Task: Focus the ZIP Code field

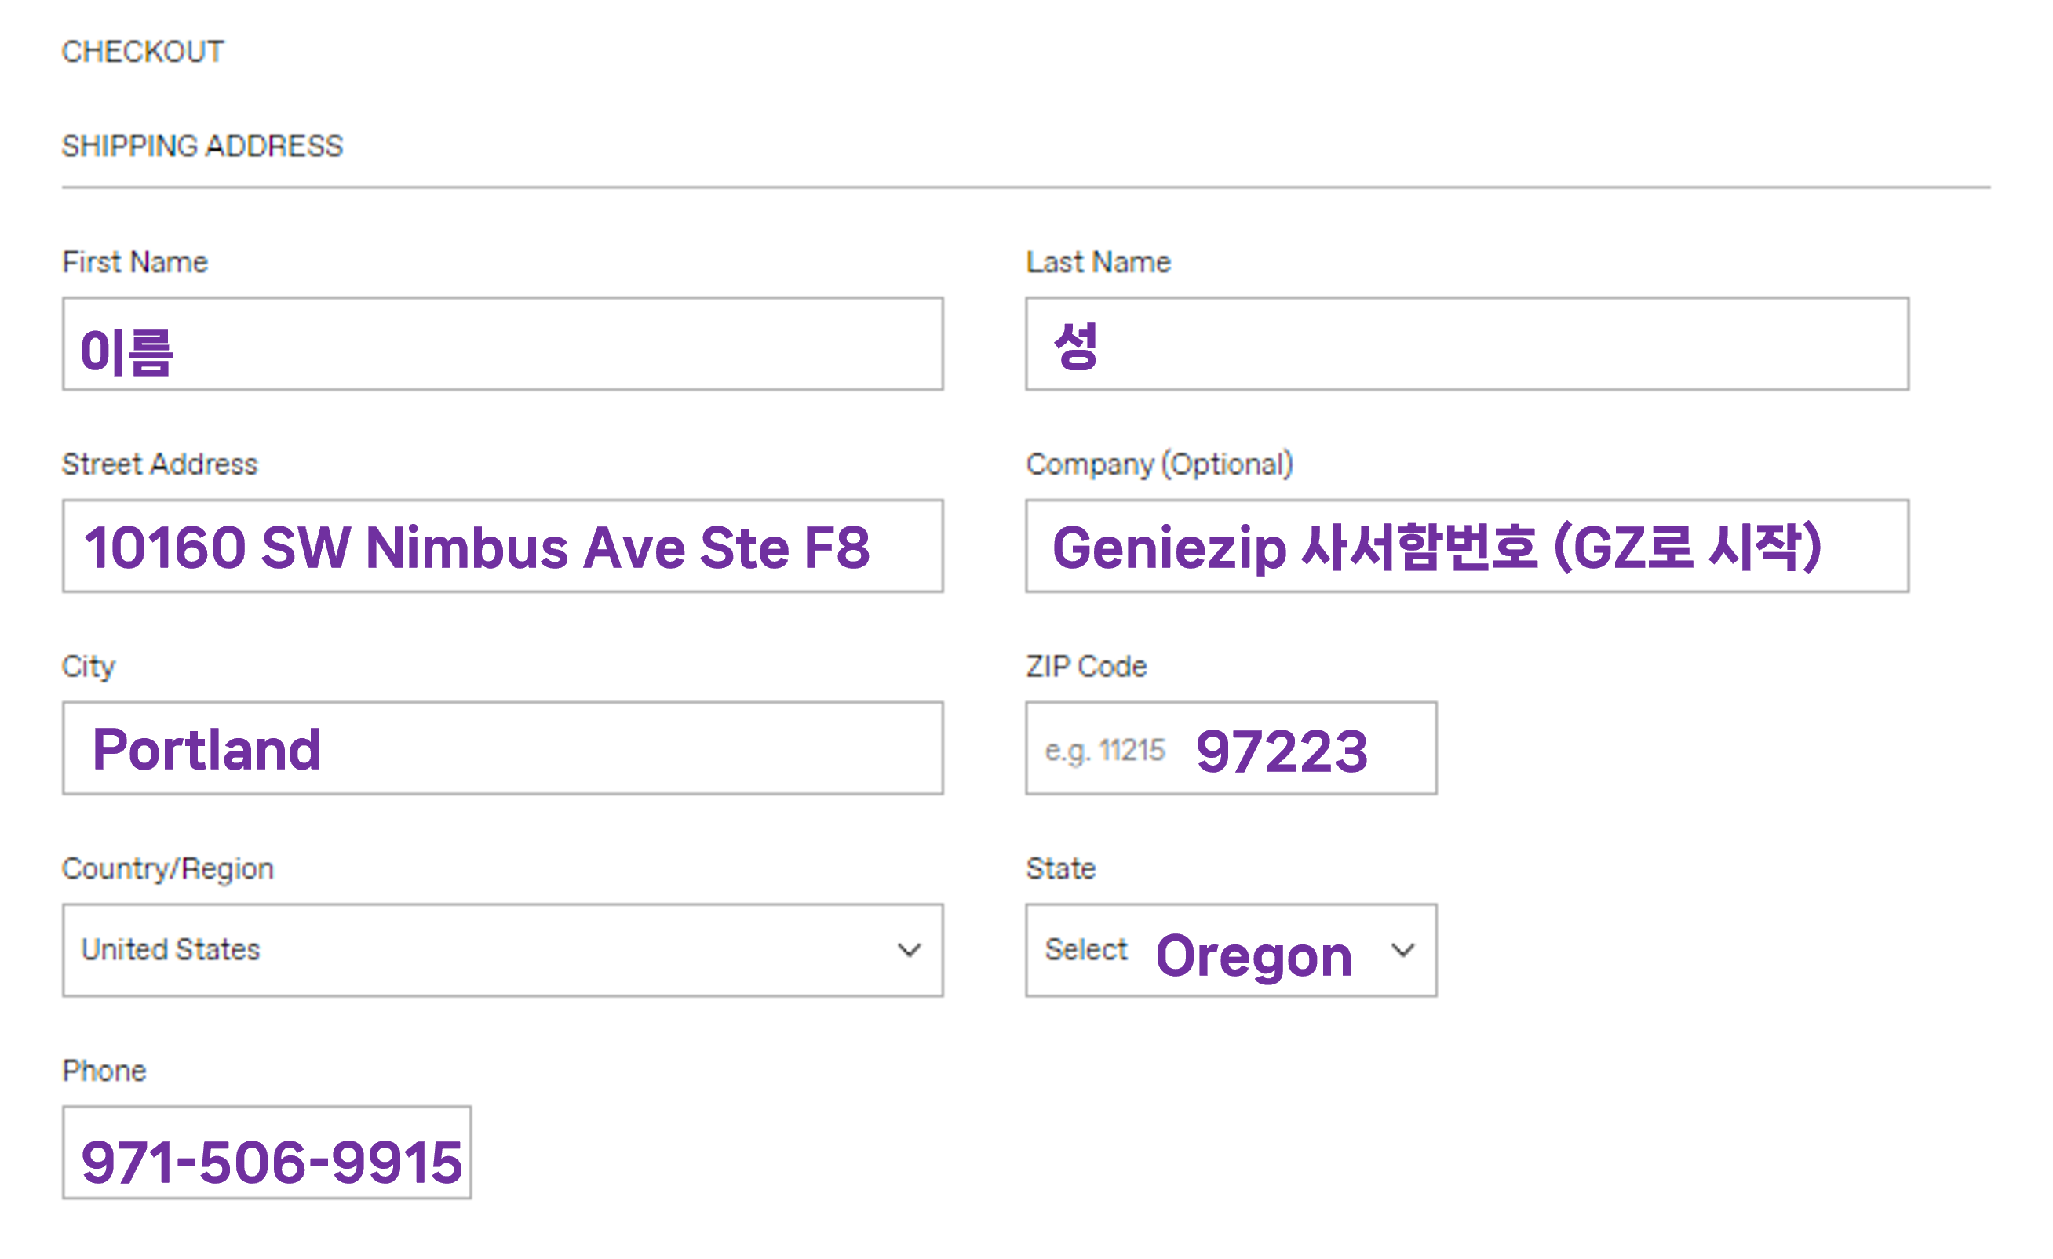Action: (1231, 748)
